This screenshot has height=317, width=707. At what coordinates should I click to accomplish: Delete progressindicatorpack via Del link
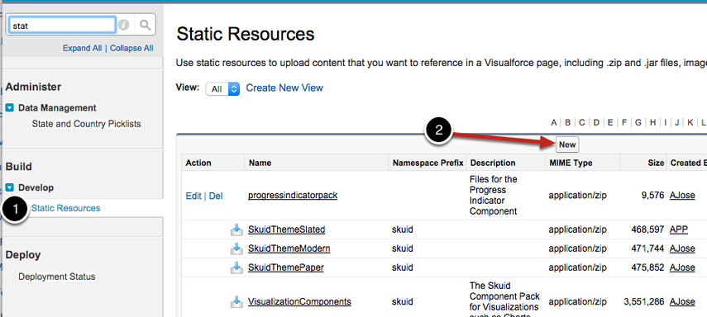pyautogui.click(x=216, y=196)
